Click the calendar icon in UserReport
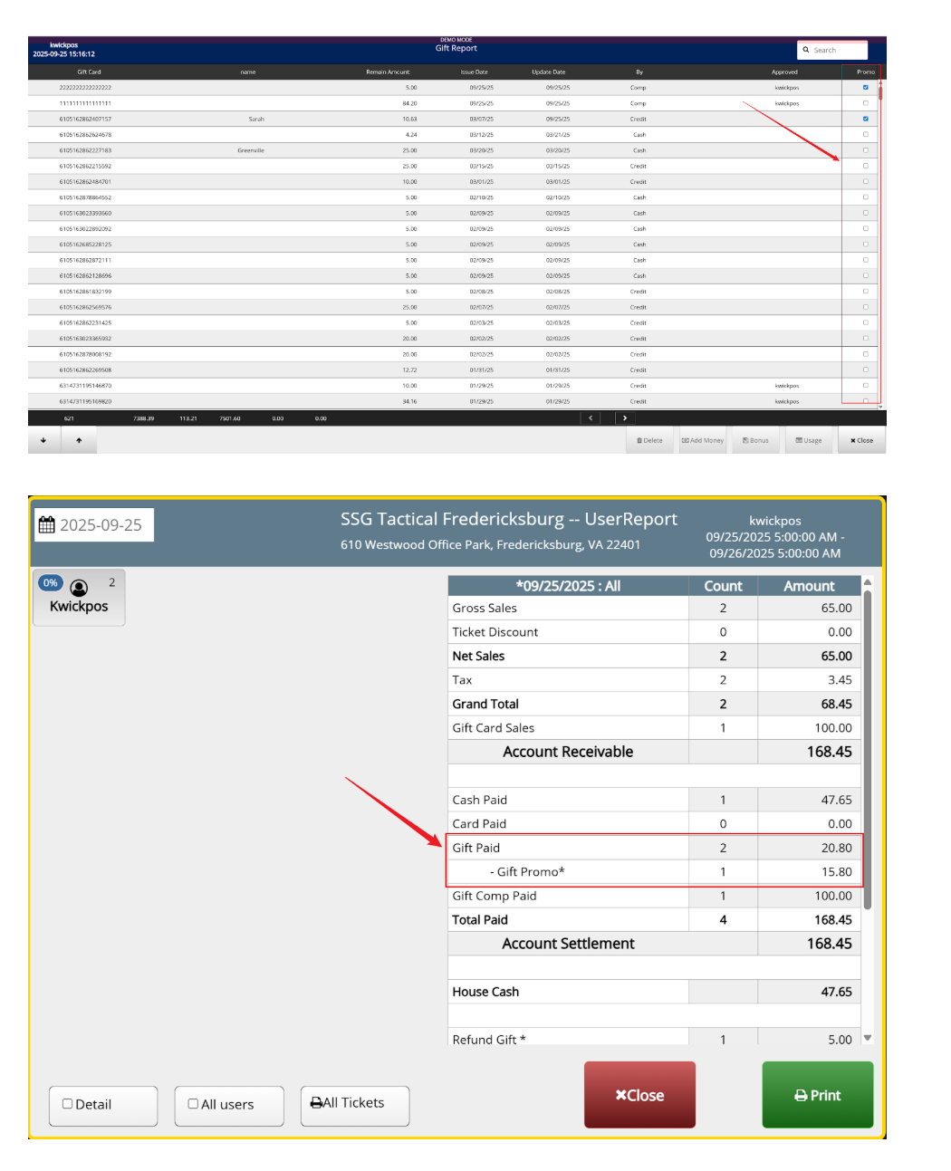 click(47, 524)
